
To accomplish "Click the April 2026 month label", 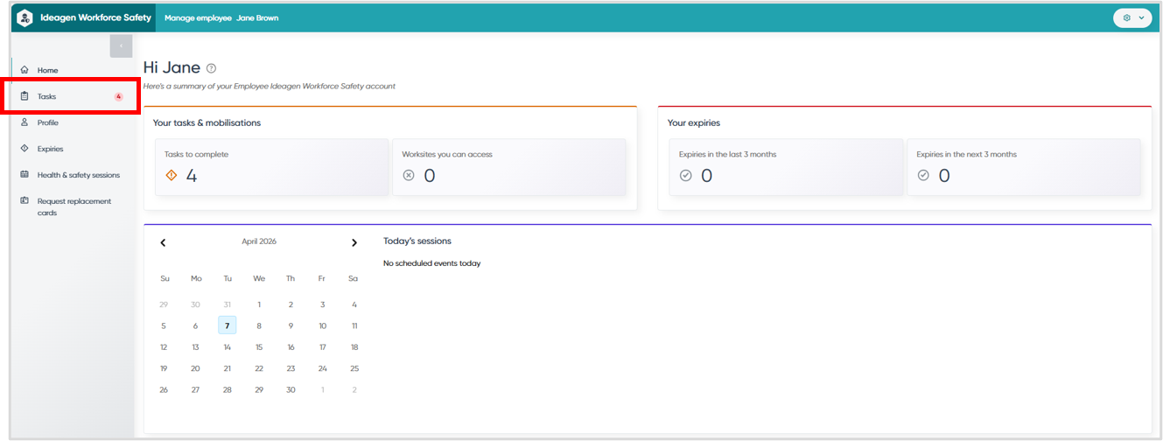I will 259,241.
